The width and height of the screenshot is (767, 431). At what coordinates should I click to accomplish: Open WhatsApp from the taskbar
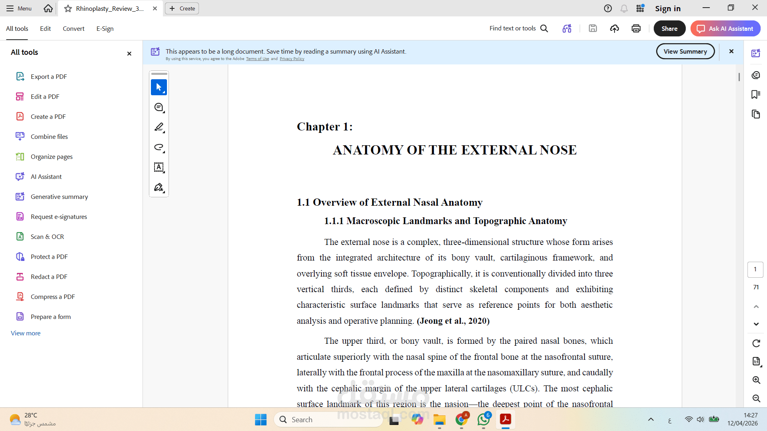pyautogui.click(x=484, y=419)
